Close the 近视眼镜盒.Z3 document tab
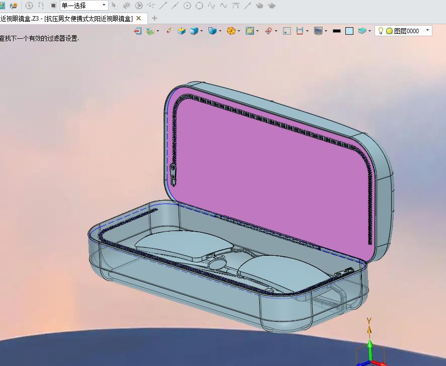The height and width of the screenshot is (366, 446). (x=139, y=19)
